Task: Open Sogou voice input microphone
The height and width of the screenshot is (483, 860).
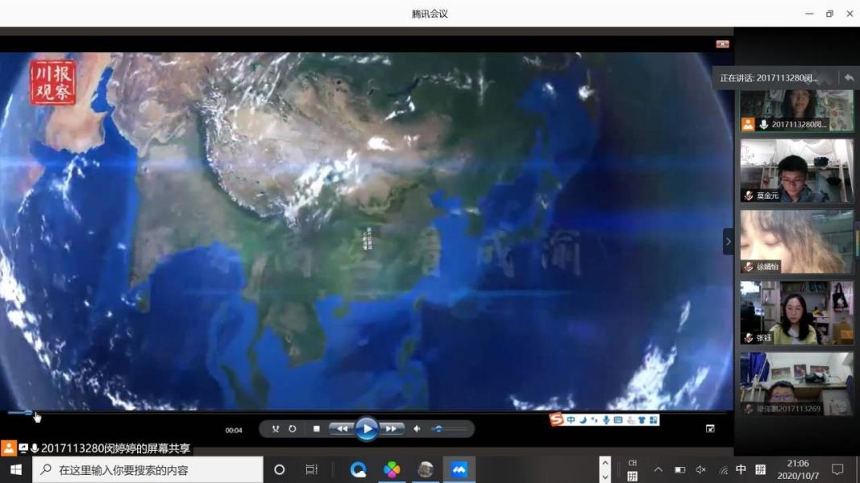Action: [606, 420]
